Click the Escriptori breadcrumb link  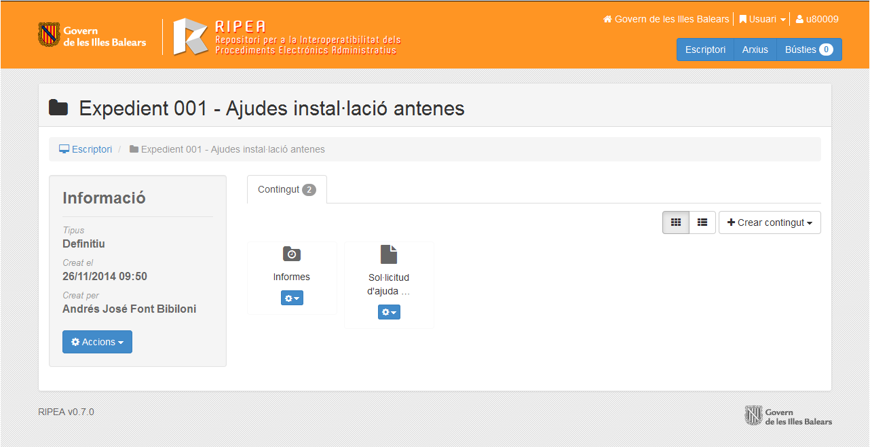coord(92,149)
